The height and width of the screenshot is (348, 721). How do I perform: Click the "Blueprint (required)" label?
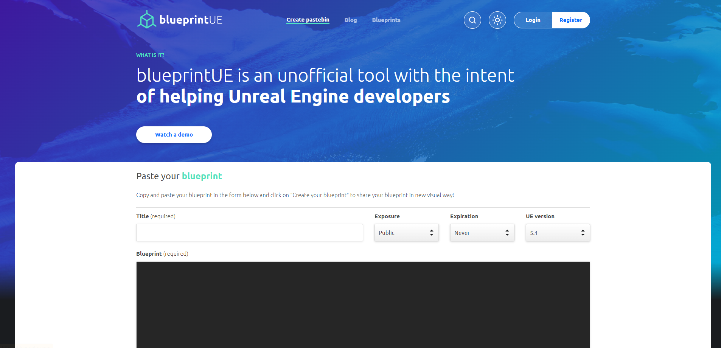pos(162,253)
